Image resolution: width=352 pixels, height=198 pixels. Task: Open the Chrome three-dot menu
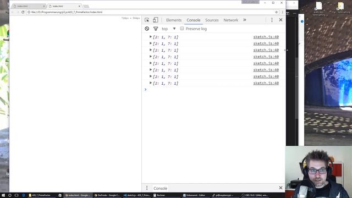pos(282,12)
